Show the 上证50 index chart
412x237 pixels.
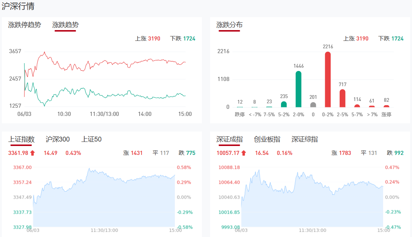pyautogui.click(x=91, y=139)
